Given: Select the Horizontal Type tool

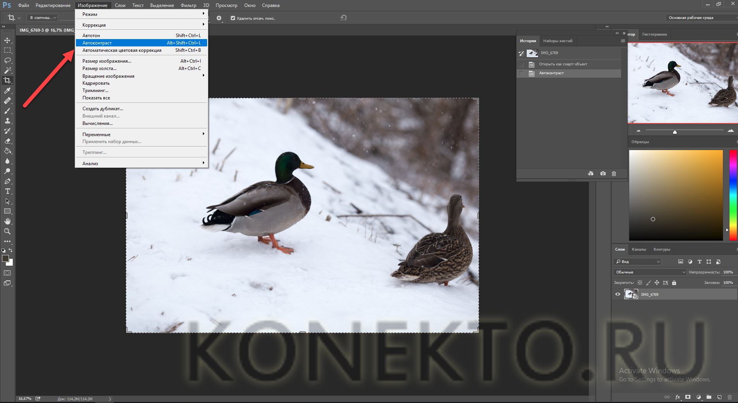Looking at the screenshot, I should click(7, 191).
